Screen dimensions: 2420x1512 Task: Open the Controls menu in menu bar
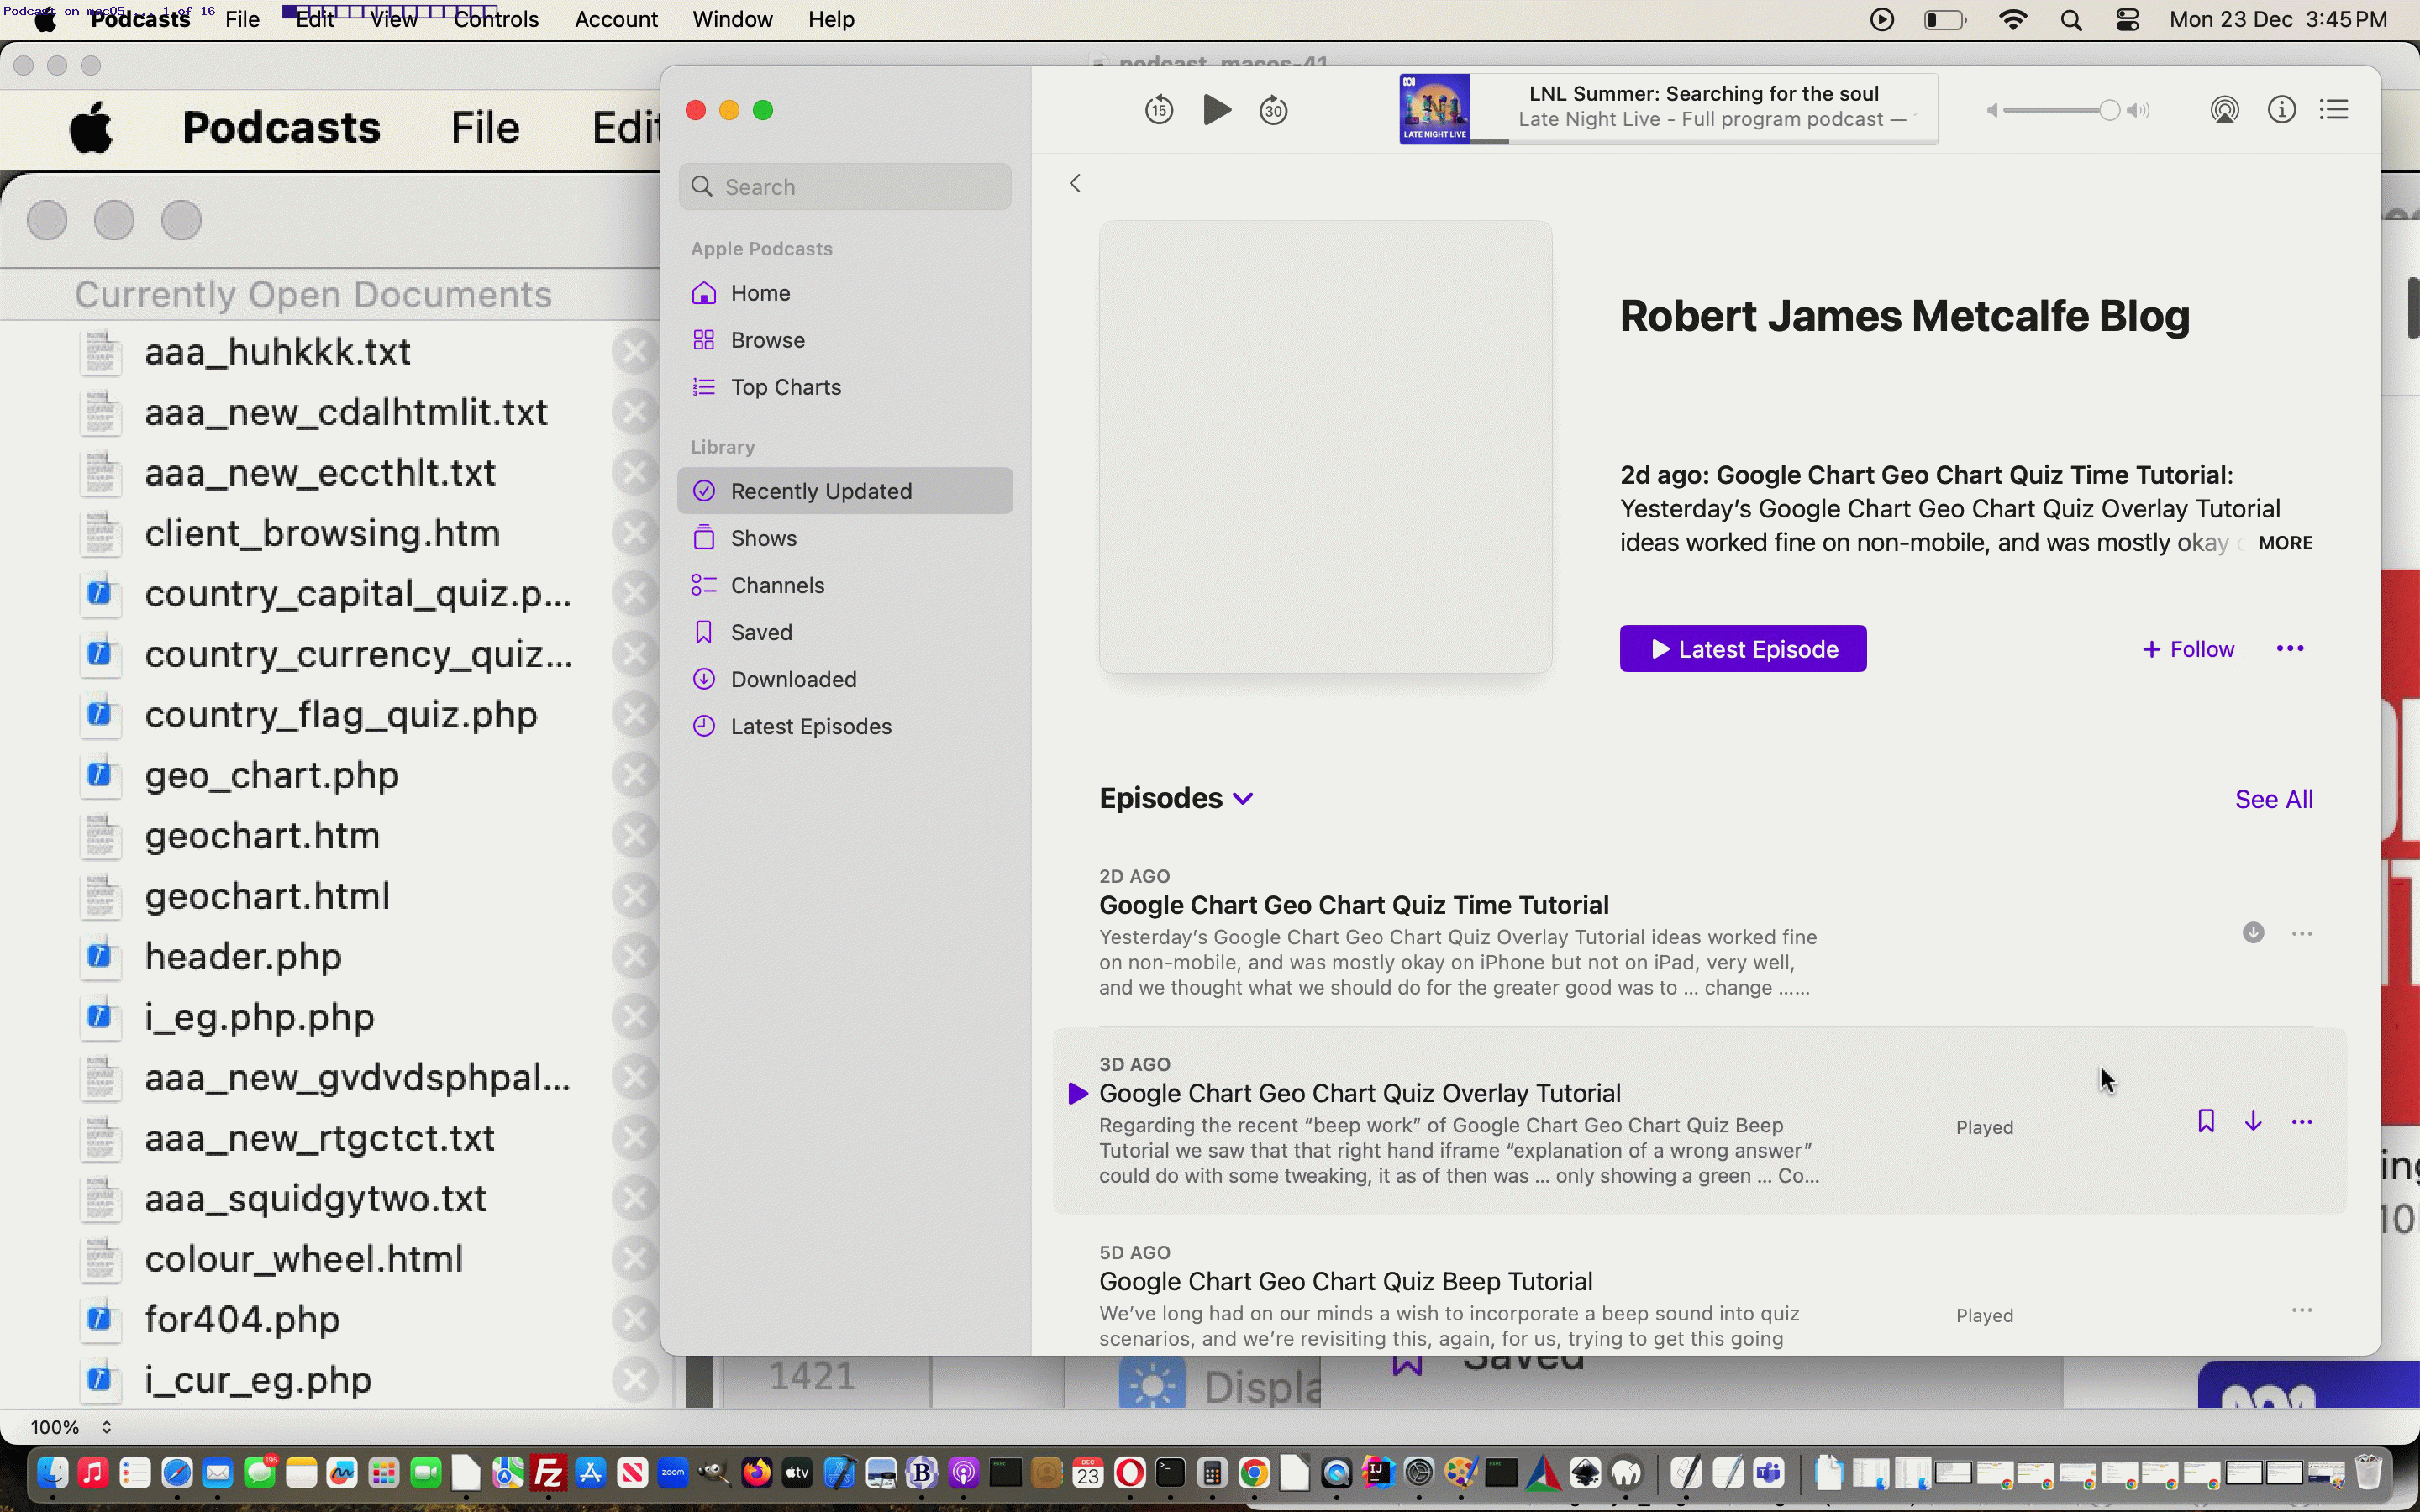coord(496,19)
